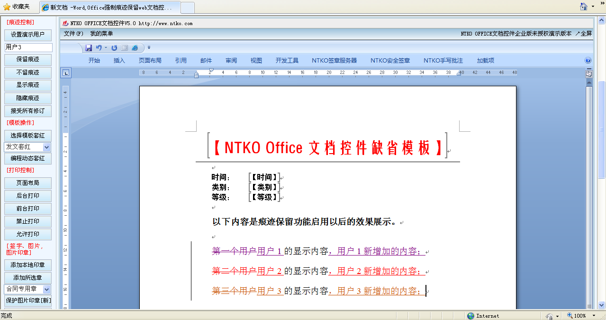Click the grey form icon in quick access toolbar
Viewport: 606px width, 320px height.
point(125,48)
